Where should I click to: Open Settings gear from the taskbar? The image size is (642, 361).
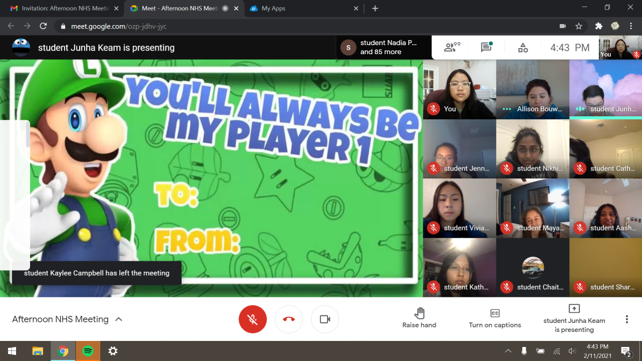(x=113, y=351)
